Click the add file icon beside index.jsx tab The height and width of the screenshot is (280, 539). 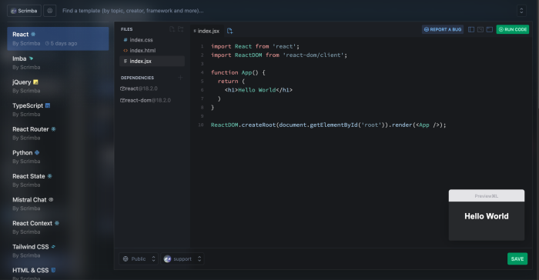pos(229,31)
